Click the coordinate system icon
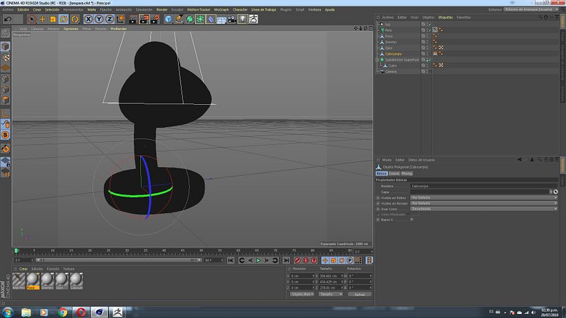 120,19
